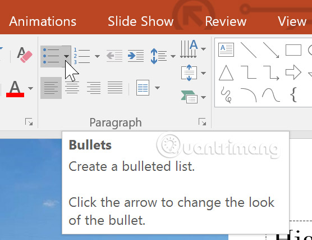Viewport: 312px width, 240px height.
Task: Expand the Numbering style dropdown arrow
Action: click(97, 56)
